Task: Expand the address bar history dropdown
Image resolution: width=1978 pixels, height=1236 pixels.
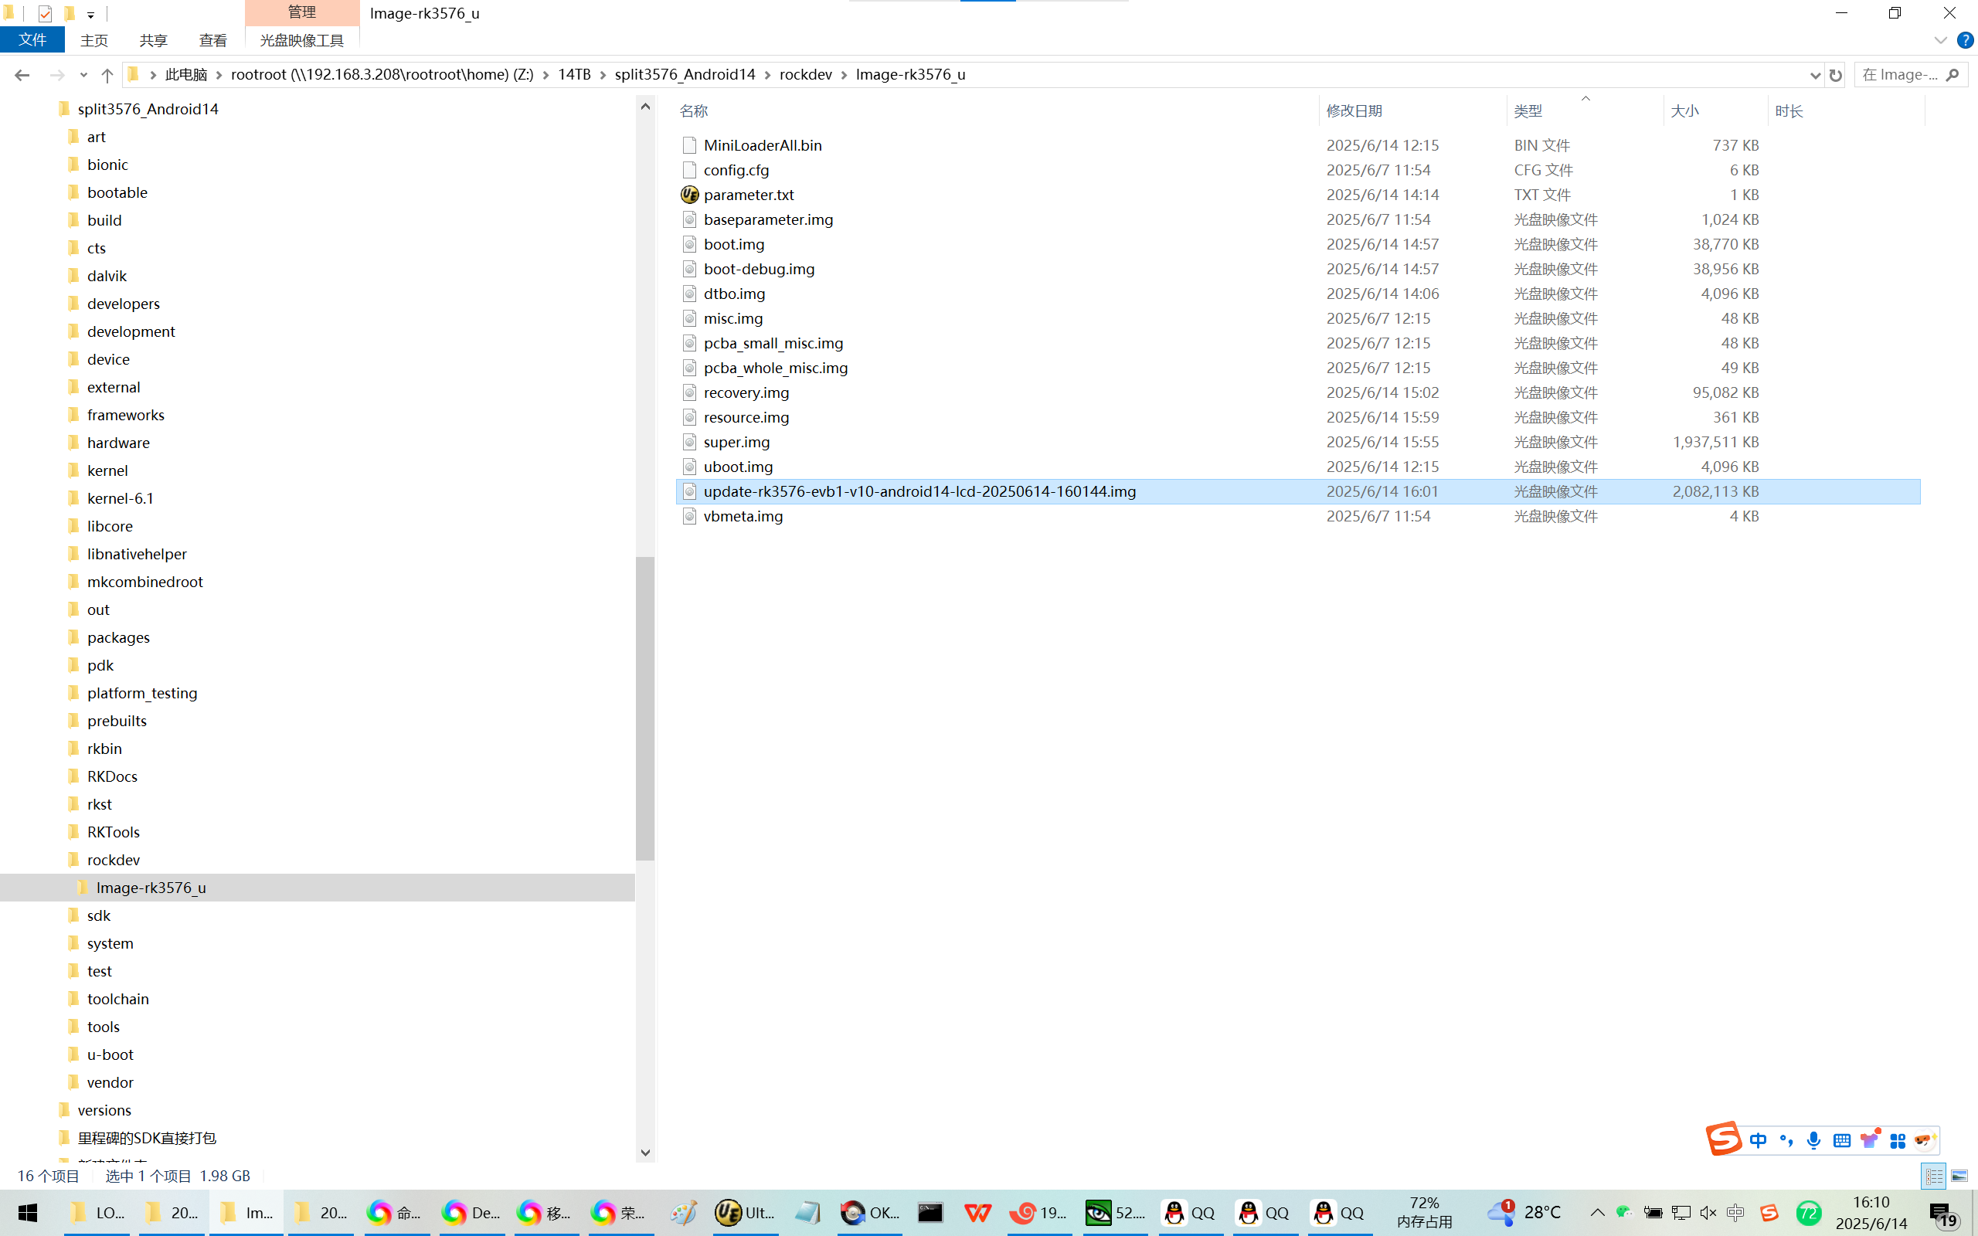Action: 1815,75
